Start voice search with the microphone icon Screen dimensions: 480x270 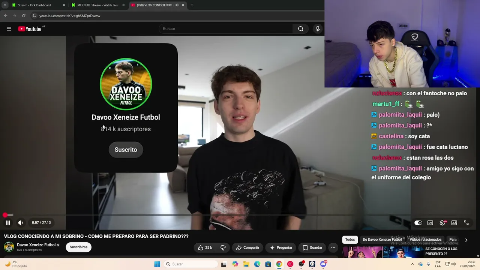318,29
